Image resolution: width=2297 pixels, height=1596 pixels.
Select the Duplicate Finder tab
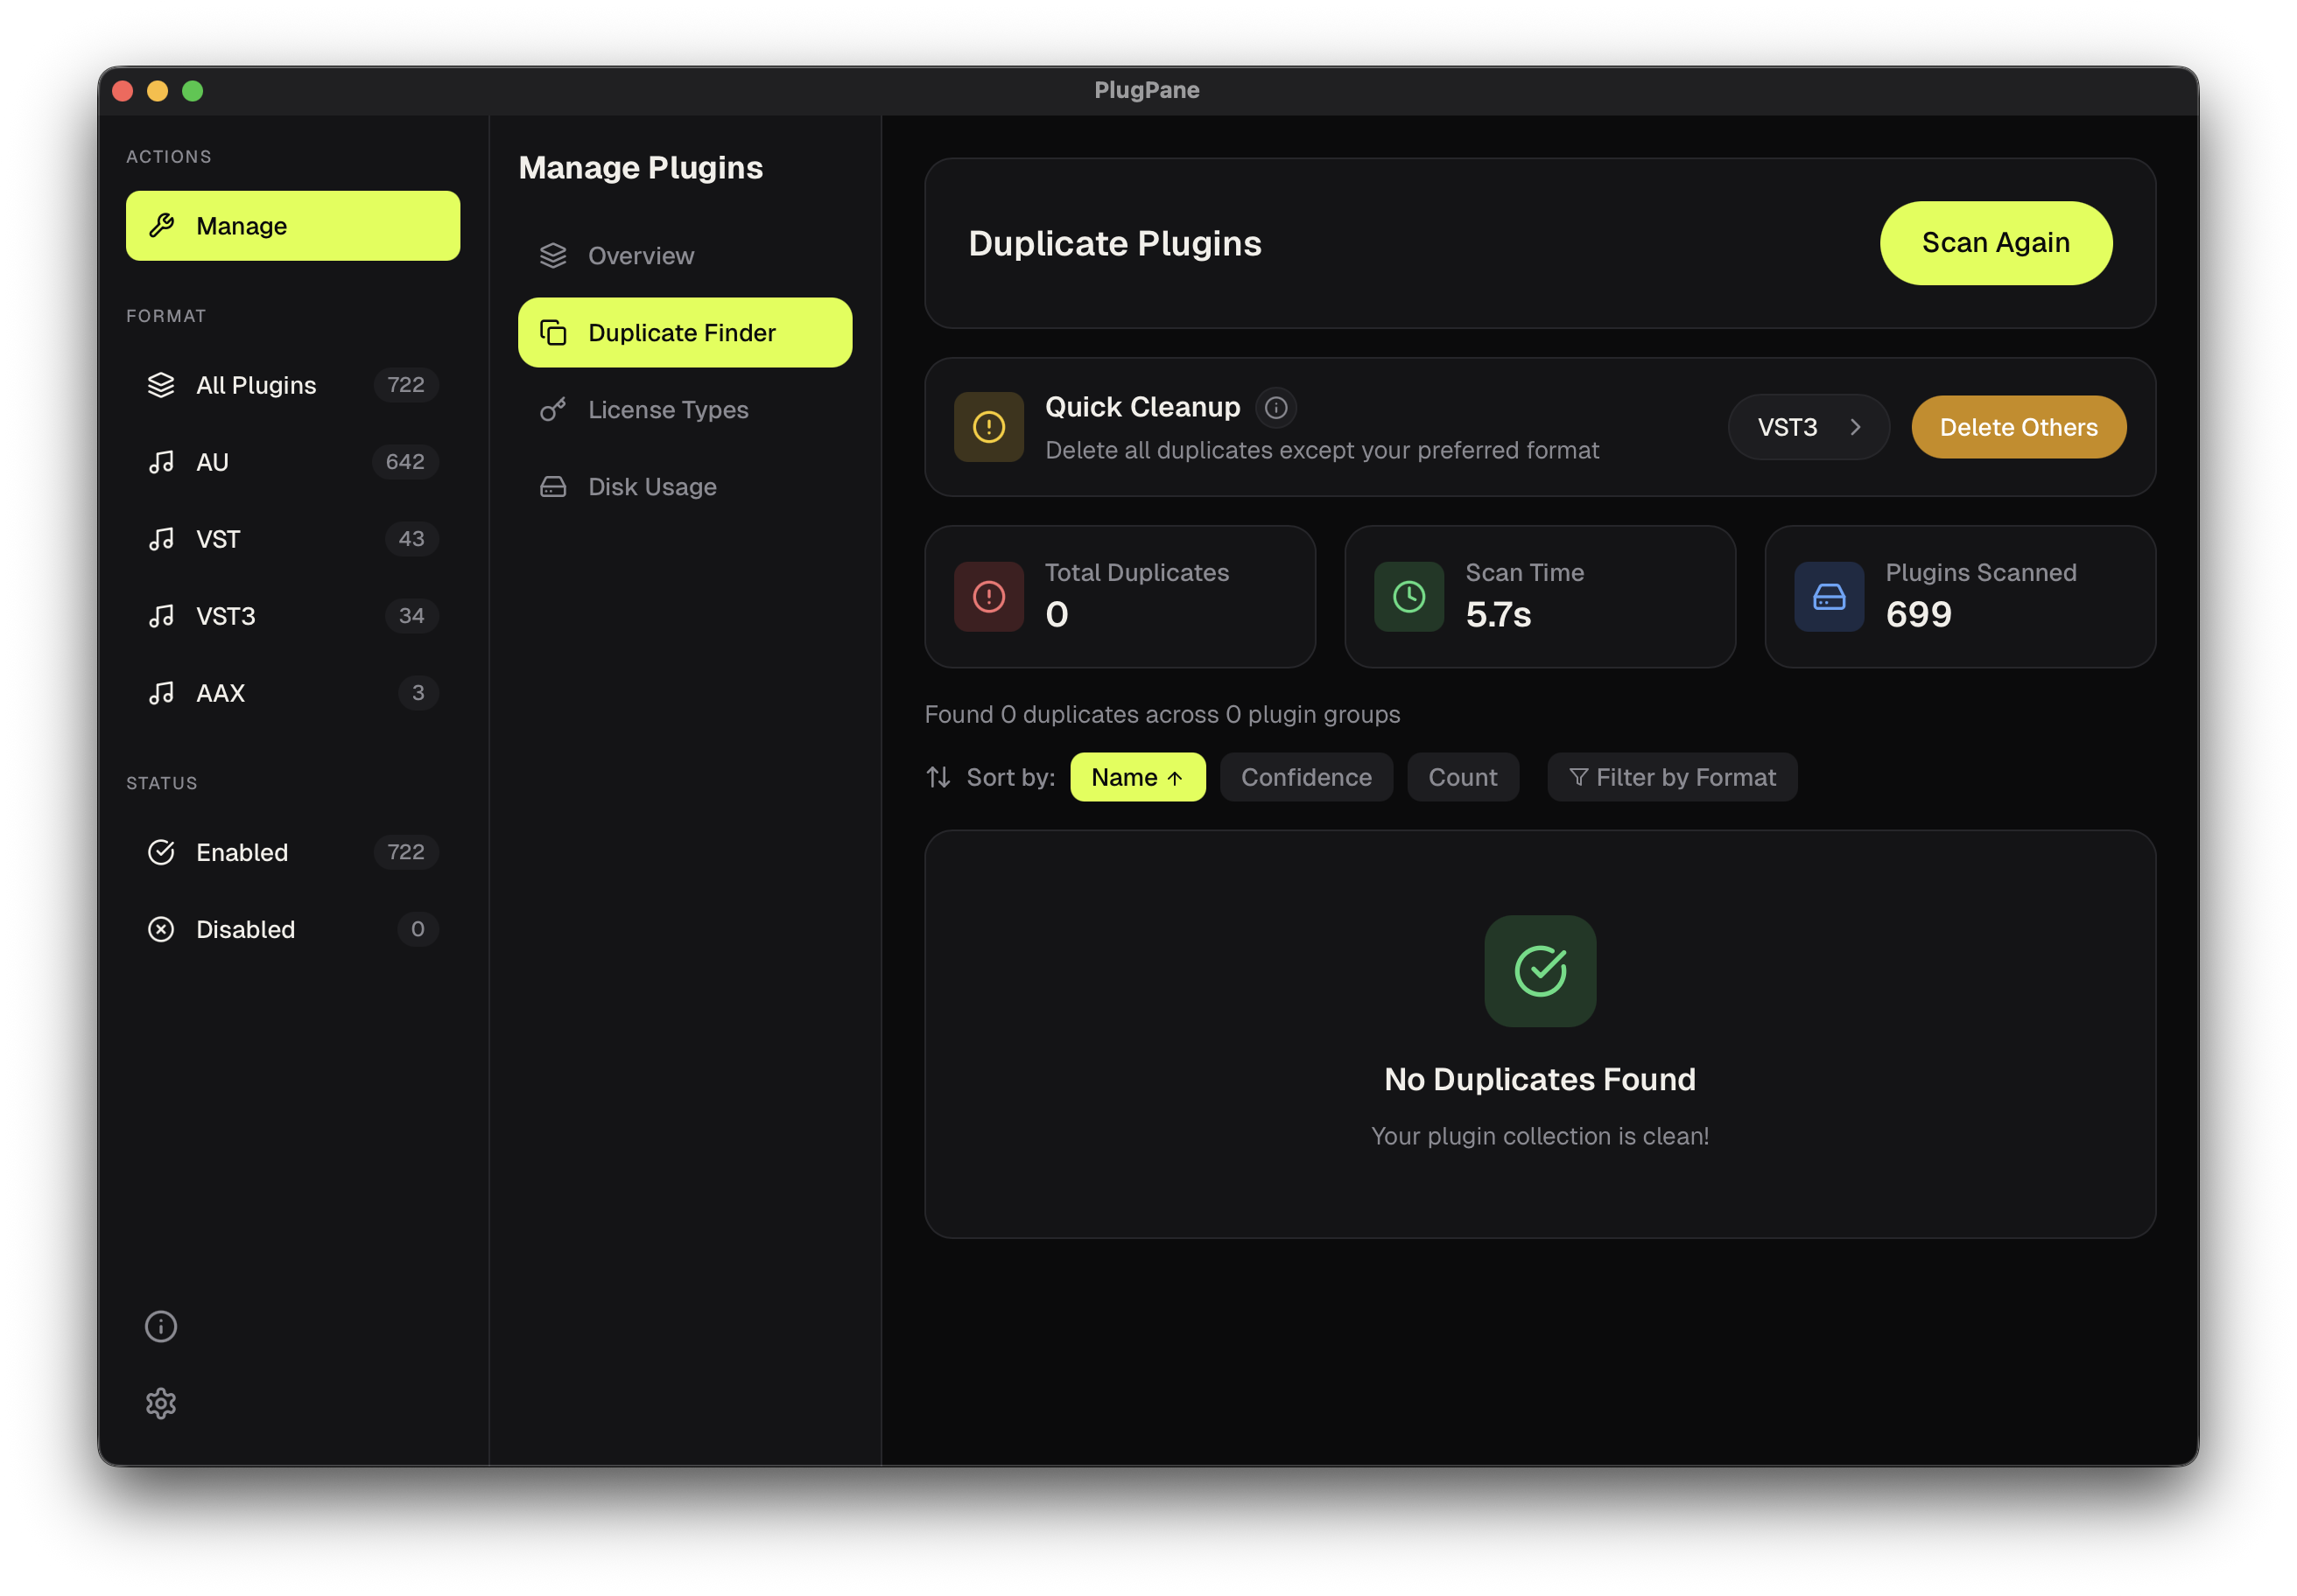click(685, 333)
